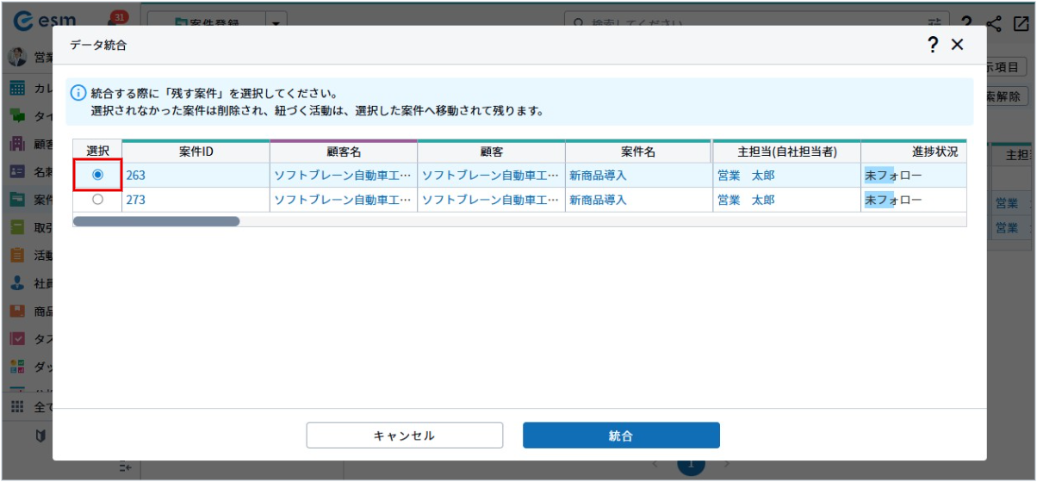This screenshot has height=482, width=1037.
Task: Click the blue info icon in the notice
Action: tap(78, 93)
